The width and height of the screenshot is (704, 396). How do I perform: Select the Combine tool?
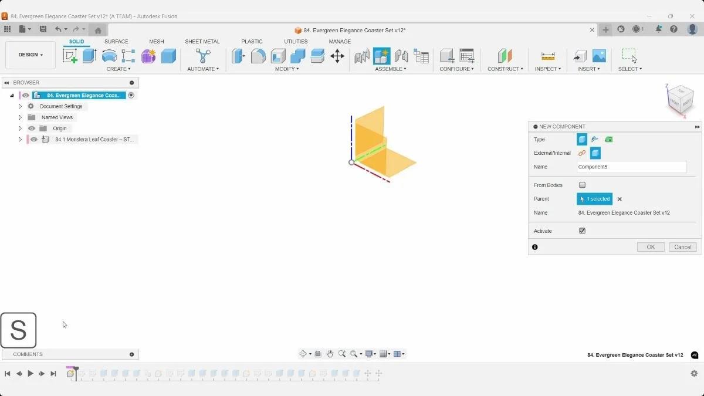(x=297, y=56)
